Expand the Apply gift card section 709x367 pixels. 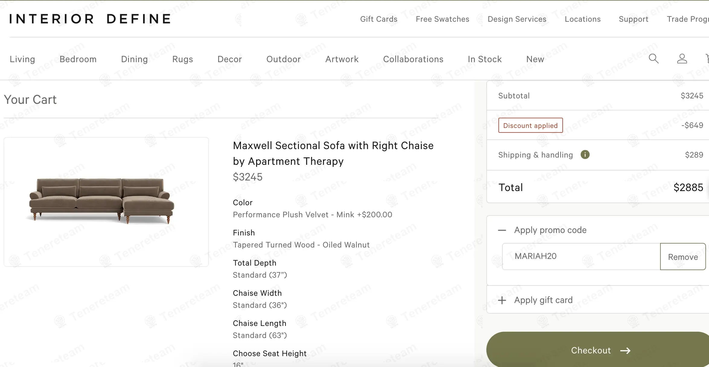click(502, 300)
